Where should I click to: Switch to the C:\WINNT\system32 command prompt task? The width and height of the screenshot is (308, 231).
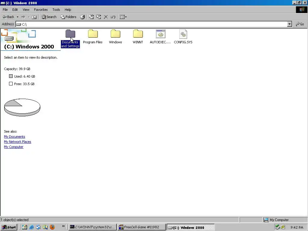click(x=92, y=227)
